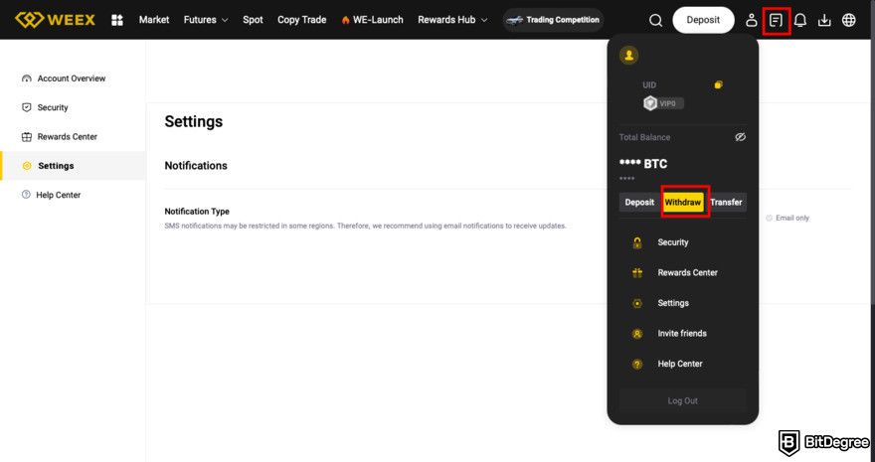Image resolution: width=875 pixels, height=462 pixels.
Task: Click the Help Center icon in sidebar
Action: pyautogui.click(x=26, y=195)
